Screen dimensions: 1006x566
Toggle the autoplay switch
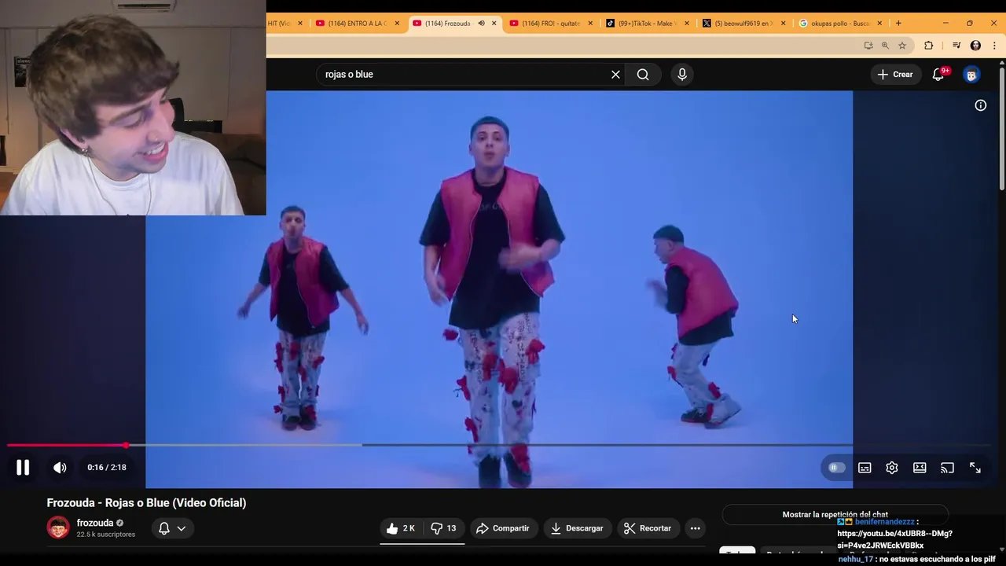pos(836,468)
